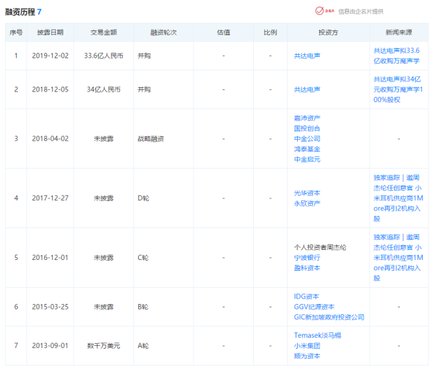
Task: Open investor link 嘉沛资产
Action: [307, 118]
